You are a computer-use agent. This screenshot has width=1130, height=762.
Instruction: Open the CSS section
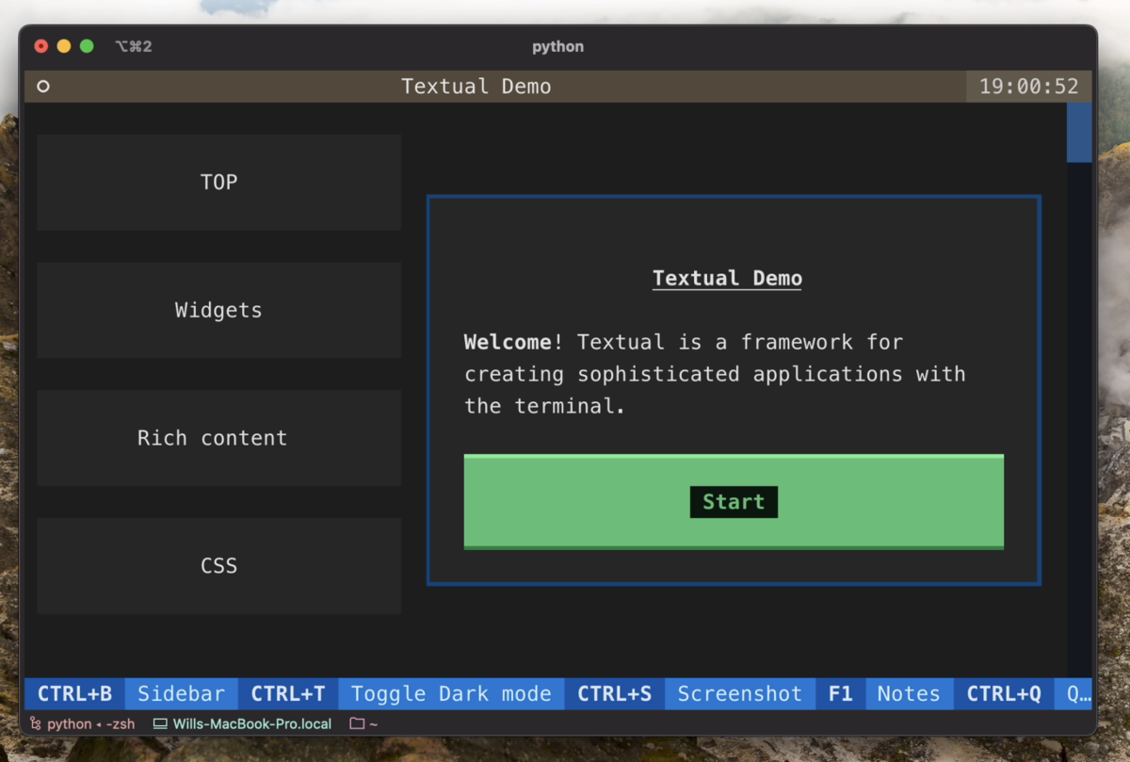click(x=218, y=566)
